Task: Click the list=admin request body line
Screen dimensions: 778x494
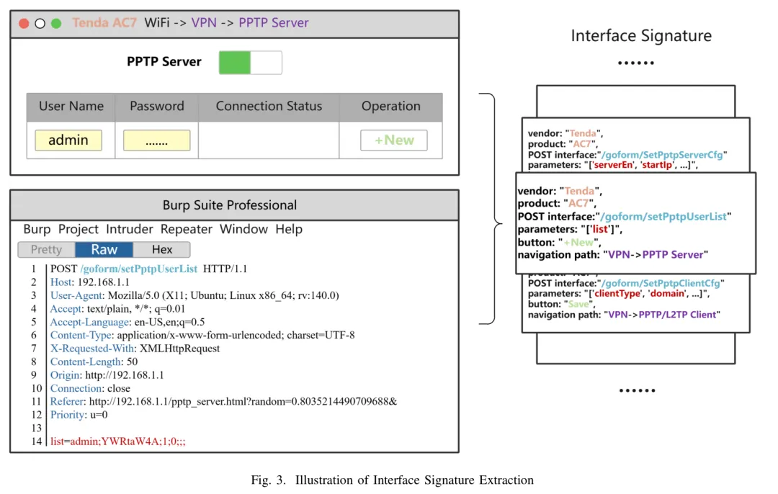Action: [118, 441]
